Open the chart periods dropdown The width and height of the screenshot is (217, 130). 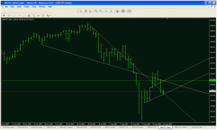click(123, 11)
